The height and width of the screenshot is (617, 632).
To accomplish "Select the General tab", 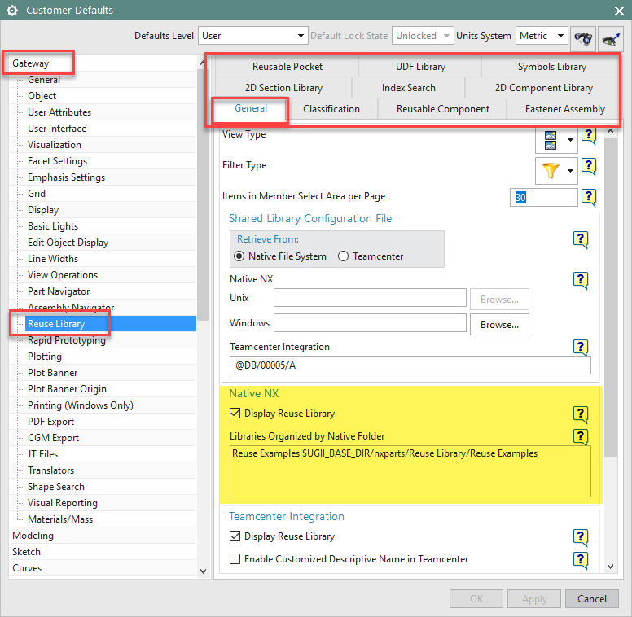I will pyautogui.click(x=251, y=109).
